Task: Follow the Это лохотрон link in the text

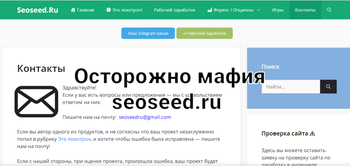Action: coord(74,139)
